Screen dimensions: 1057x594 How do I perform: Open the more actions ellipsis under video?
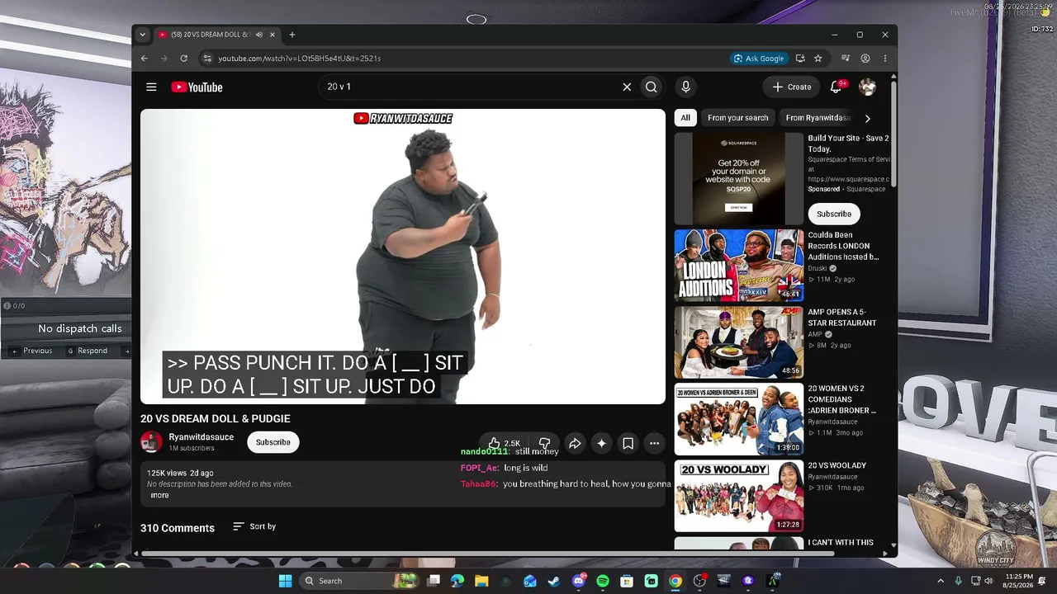point(655,443)
